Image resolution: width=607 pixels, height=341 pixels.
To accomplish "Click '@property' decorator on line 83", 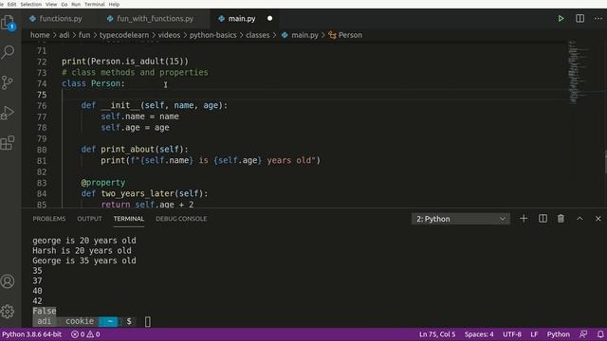I will pos(103,183).
